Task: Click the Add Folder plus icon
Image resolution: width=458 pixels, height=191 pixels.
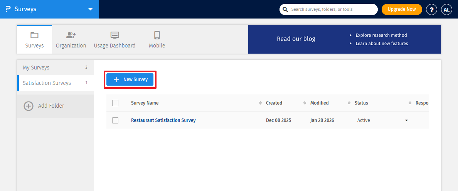Action: point(28,106)
